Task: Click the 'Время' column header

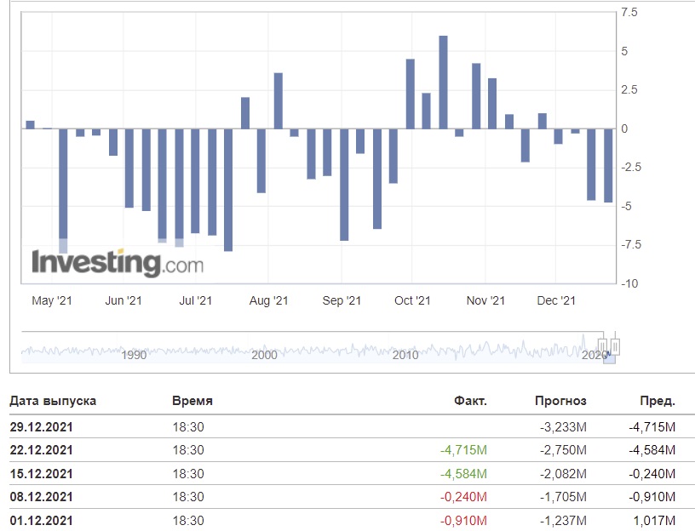Action: tap(192, 400)
